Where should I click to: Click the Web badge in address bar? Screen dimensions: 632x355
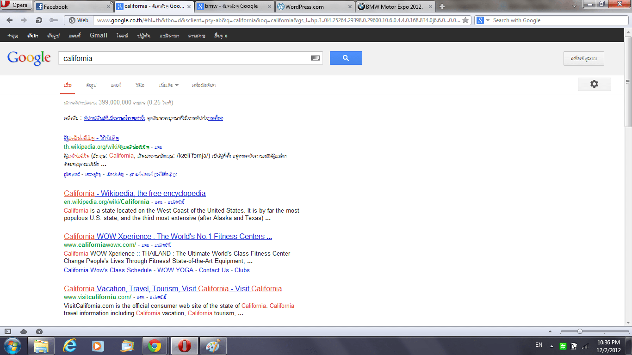(x=78, y=20)
